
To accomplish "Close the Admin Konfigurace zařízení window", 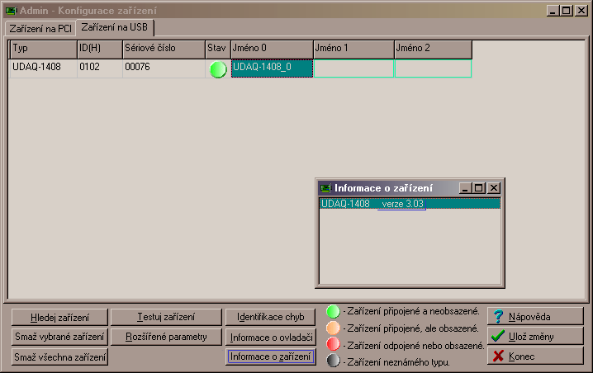I will tap(581, 11).
